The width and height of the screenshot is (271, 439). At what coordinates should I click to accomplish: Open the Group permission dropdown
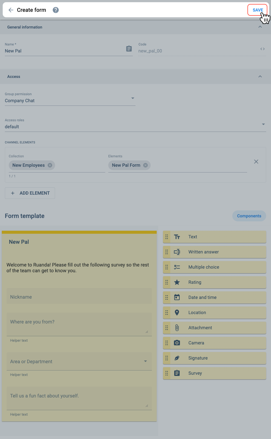coord(70,99)
